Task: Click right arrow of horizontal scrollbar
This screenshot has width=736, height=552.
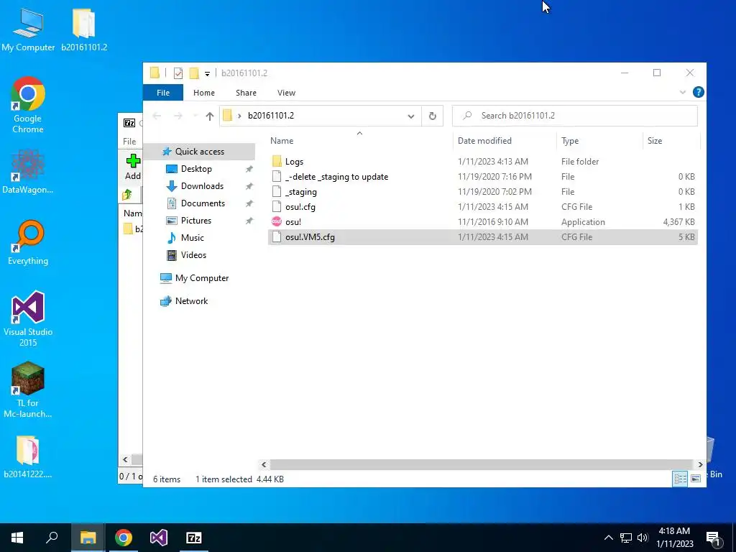Action: tap(700, 465)
